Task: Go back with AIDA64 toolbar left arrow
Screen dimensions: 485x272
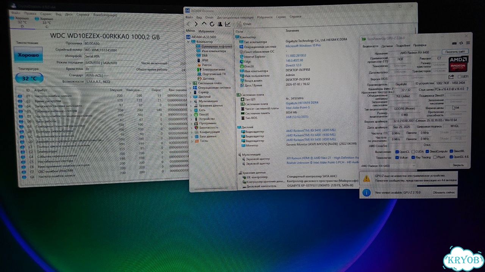Action: tap(189, 24)
